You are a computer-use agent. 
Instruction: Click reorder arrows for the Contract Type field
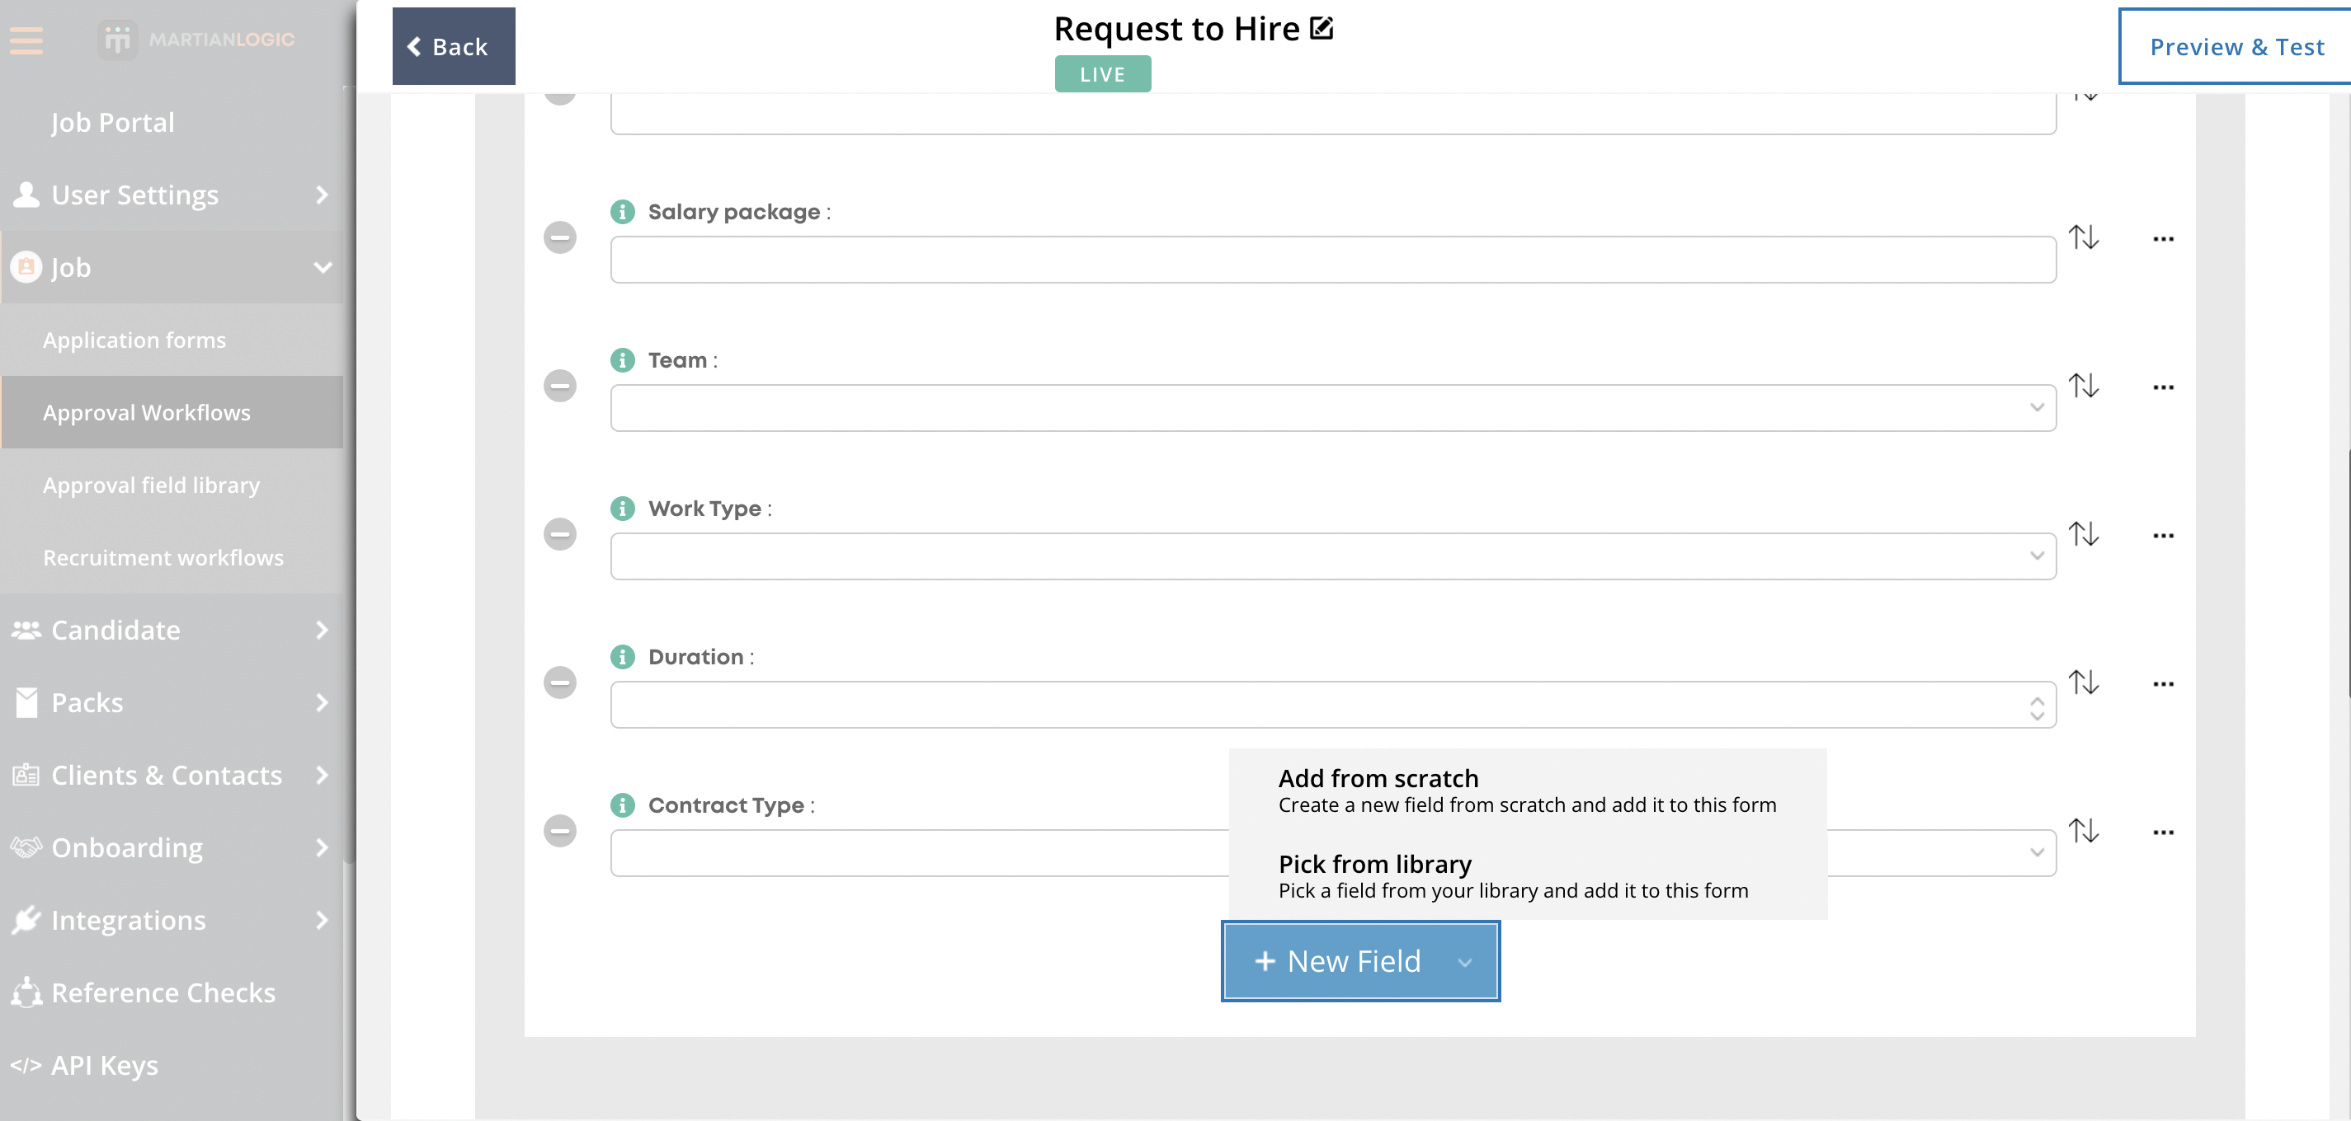pos(2083,831)
